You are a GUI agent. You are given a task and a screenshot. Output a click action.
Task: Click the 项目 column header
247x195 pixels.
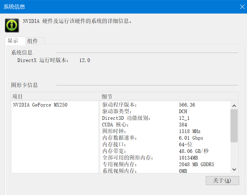[x=17, y=97]
